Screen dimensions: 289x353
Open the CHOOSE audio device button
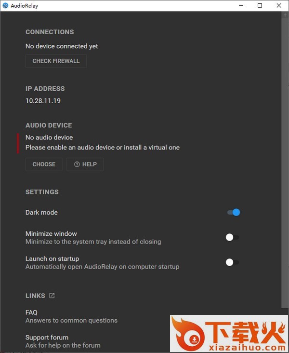[x=44, y=164]
